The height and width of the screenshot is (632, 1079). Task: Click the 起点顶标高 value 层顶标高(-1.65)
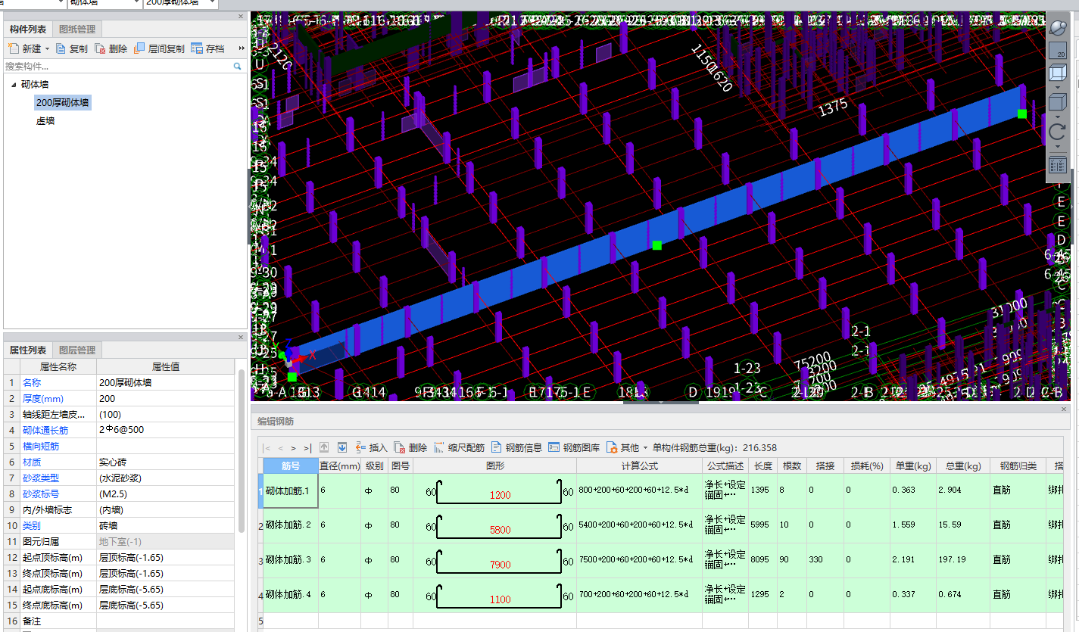165,557
